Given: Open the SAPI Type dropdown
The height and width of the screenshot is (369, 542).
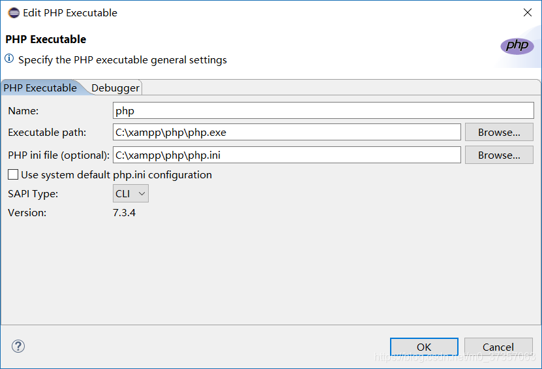Looking at the screenshot, I should 130,193.
